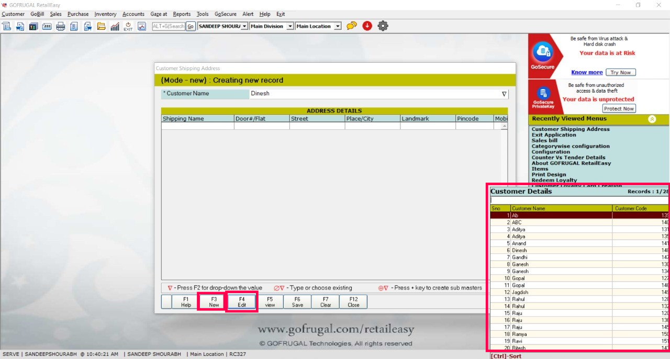This screenshot has width=670, height=359.
Task: Click the Know more link
Action: [x=587, y=72]
